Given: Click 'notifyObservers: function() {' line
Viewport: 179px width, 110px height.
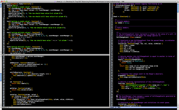Looking at the screenshot, I should point(21,72).
